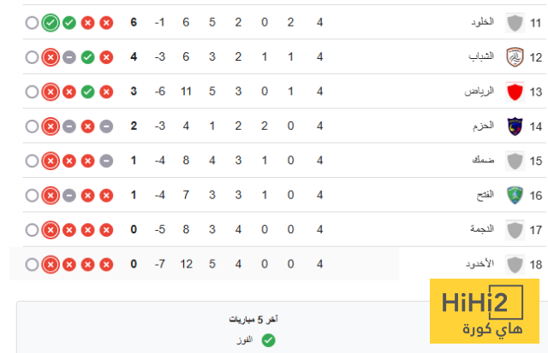Click the green الفتح club badge
Image resolution: width=548 pixels, height=353 pixels.
(x=515, y=195)
